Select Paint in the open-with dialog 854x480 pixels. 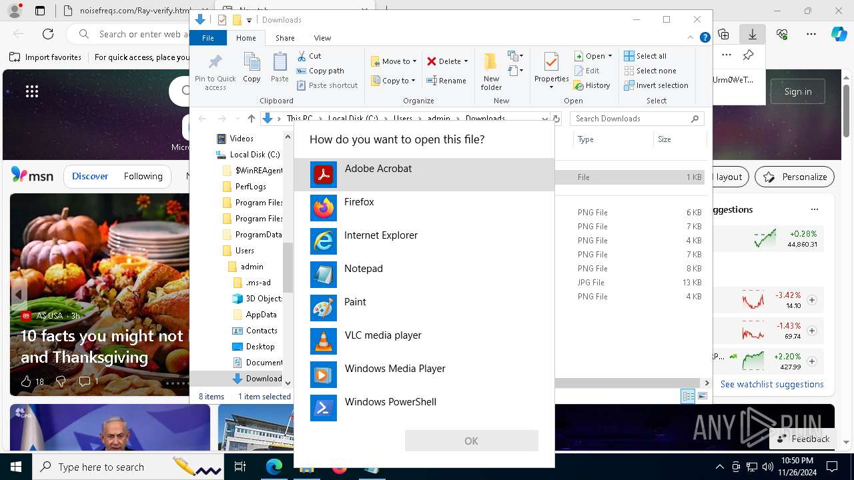point(424,308)
